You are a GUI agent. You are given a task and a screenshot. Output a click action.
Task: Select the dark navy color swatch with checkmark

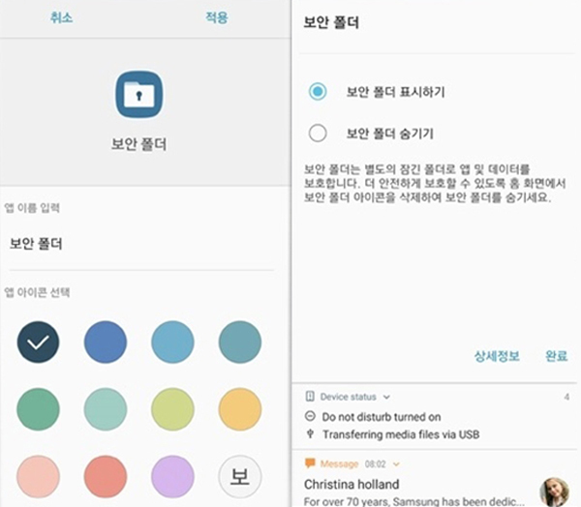(38, 342)
